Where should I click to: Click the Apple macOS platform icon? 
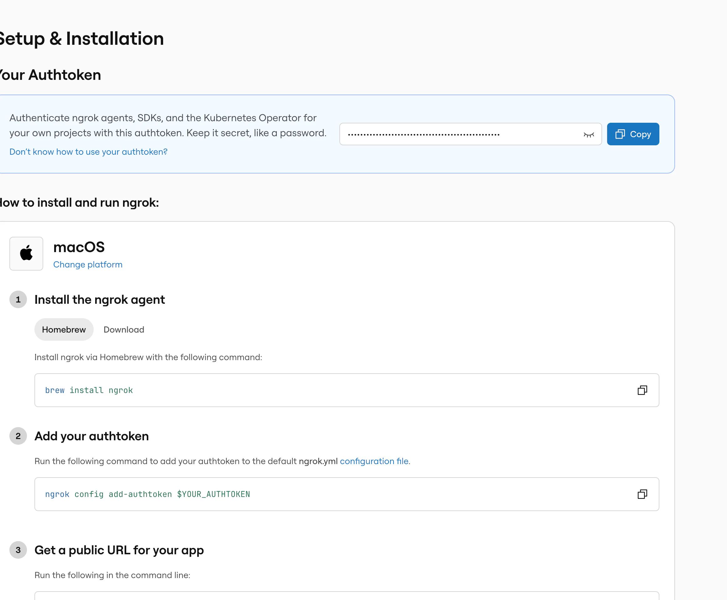[x=26, y=254]
